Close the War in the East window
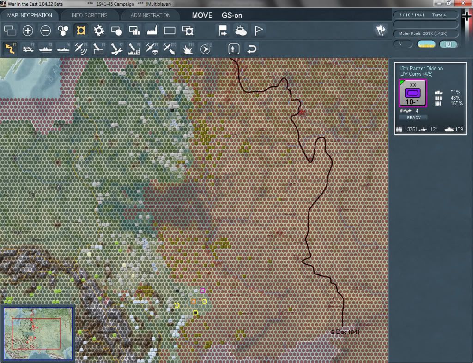 [463, 3]
